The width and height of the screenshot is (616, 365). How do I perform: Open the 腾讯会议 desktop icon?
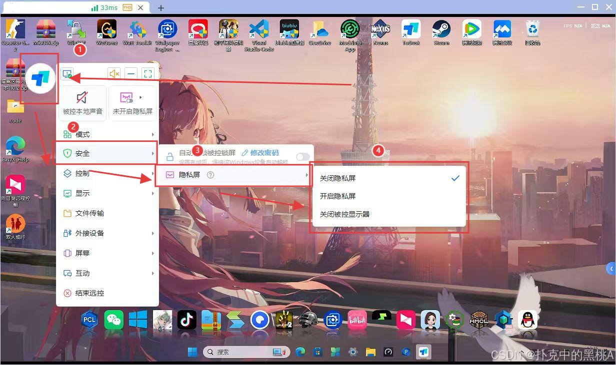tap(502, 32)
